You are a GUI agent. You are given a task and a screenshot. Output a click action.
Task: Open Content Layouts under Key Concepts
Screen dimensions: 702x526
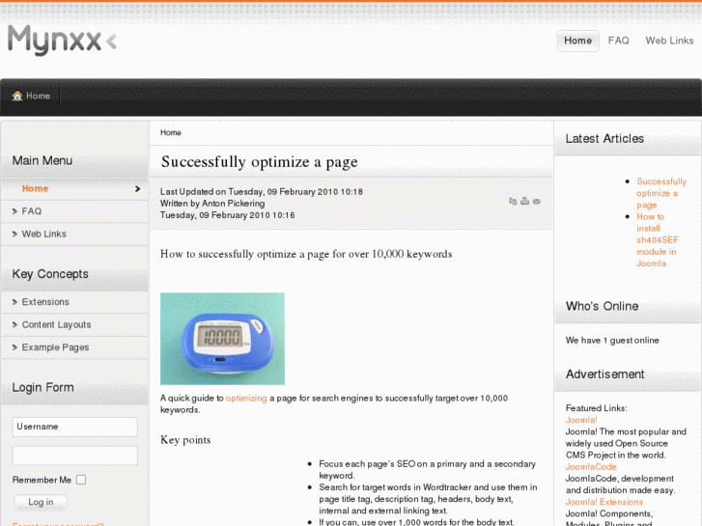click(74, 325)
